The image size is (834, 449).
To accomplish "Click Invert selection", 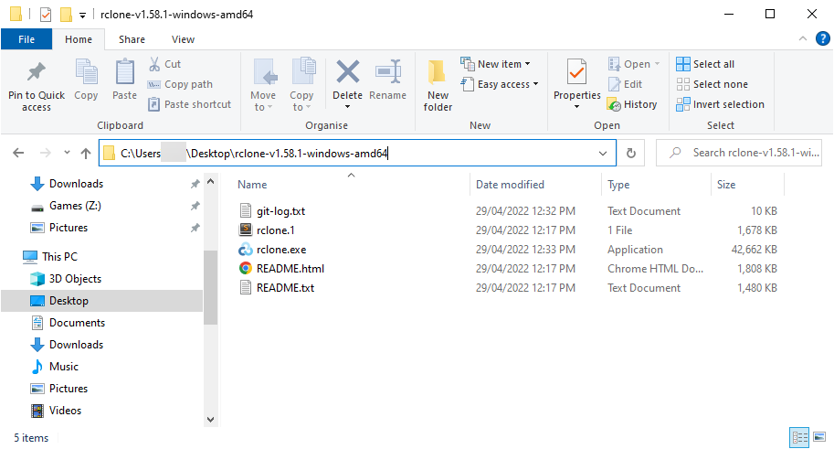I will coord(720,104).
